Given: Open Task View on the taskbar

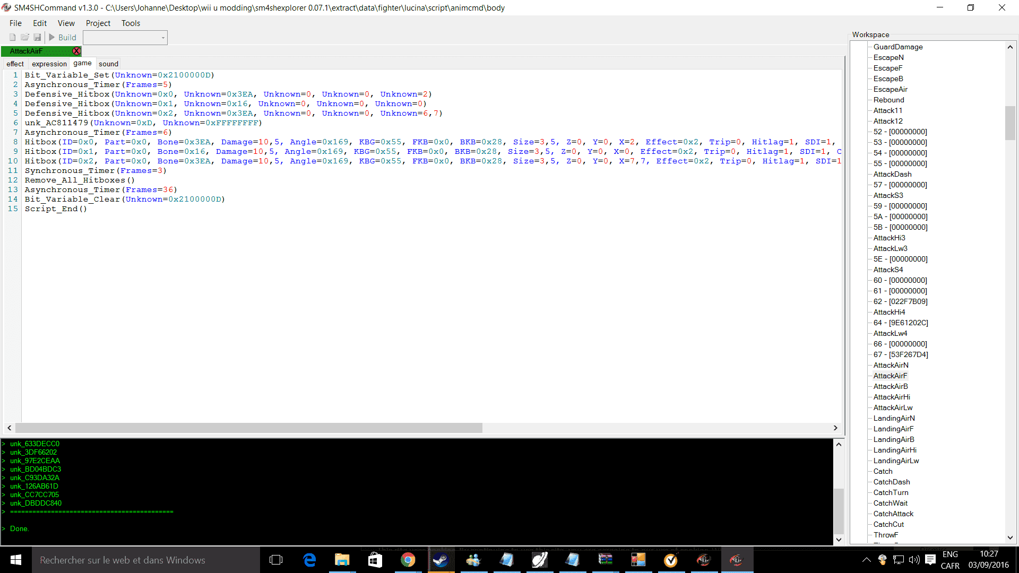Looking at the screenshot, I should (276, 560).
